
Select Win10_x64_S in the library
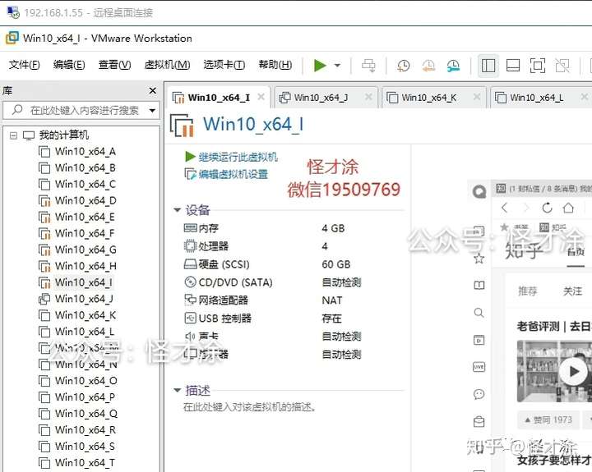85,447
